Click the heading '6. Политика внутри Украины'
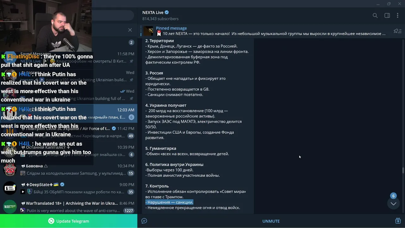Image resolution: width=405 pixels, height=228 pixels. pyautogui.click(x=174, y=165)
